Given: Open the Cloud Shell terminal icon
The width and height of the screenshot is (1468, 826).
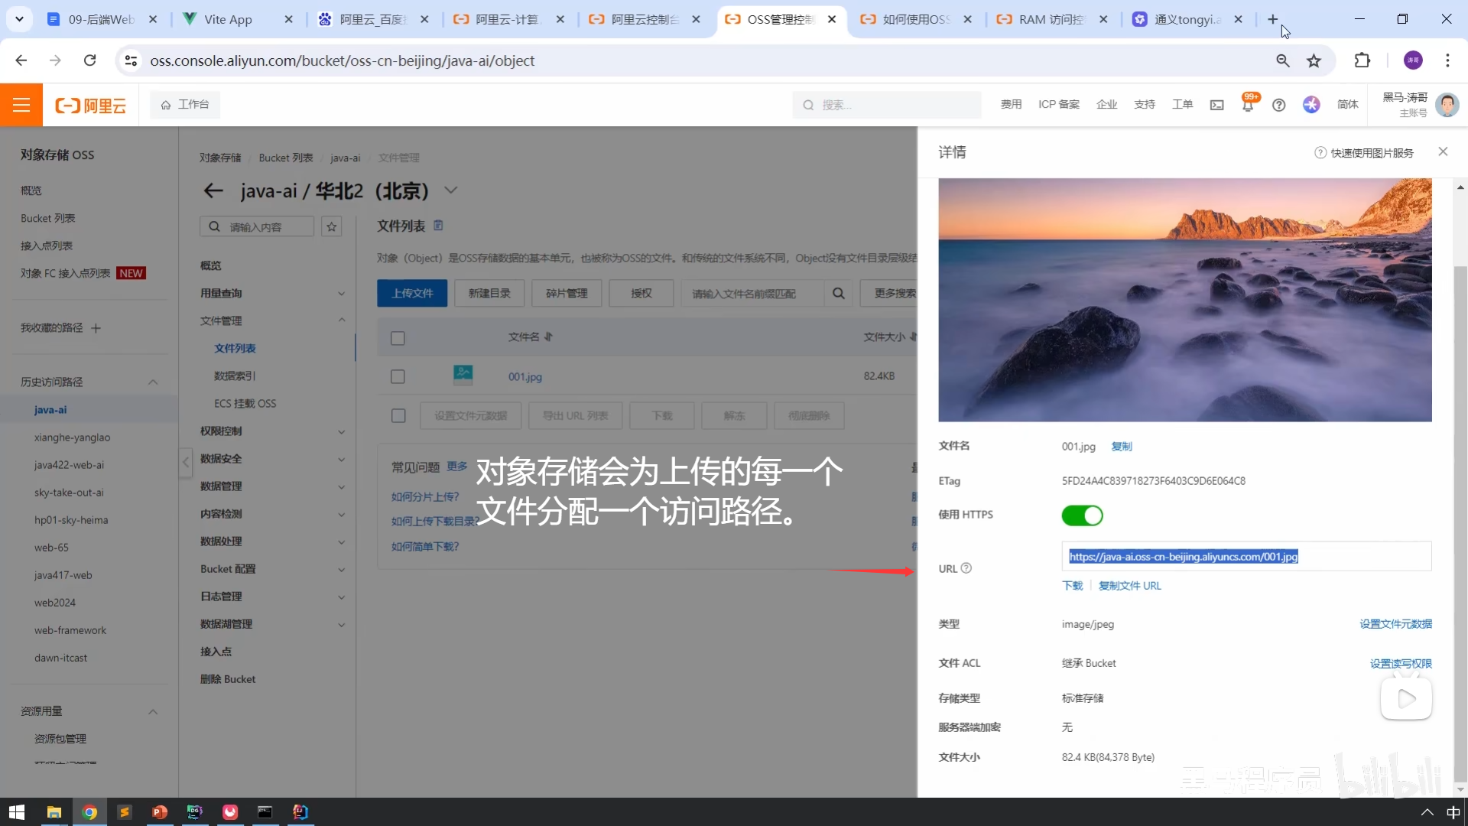Looking at the screenshot, I should coord(1216,105).
